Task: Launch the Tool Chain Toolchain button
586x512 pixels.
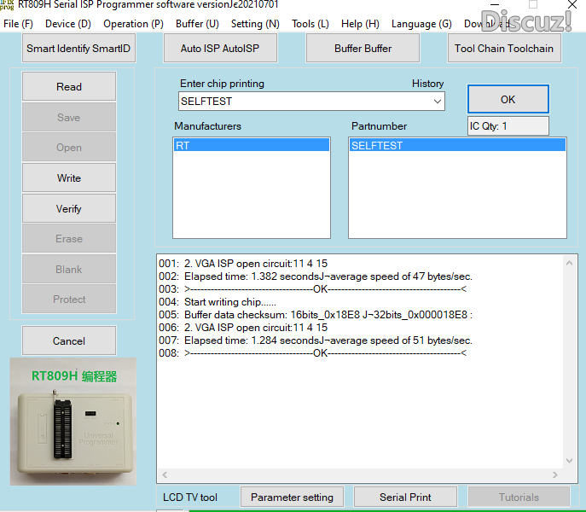Action: click(x=503, y=49)
